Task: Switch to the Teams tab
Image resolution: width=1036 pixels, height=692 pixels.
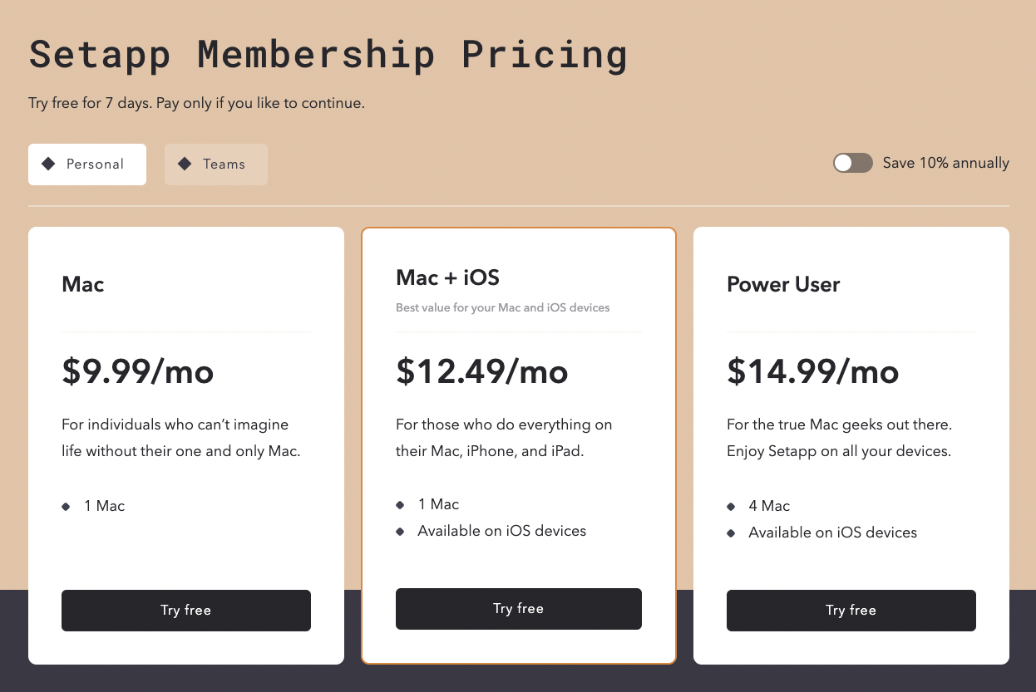Action: pyautogui.click(x=216, y=164)
